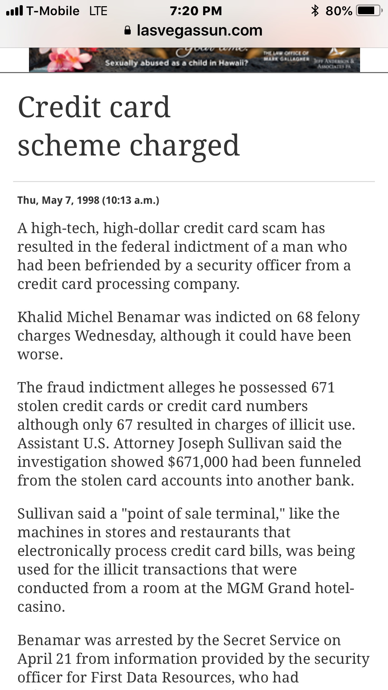The height and width of the screenshot is (690, 388).
Task: Tap the 80% battery percentage text
Action: point(339,11)
